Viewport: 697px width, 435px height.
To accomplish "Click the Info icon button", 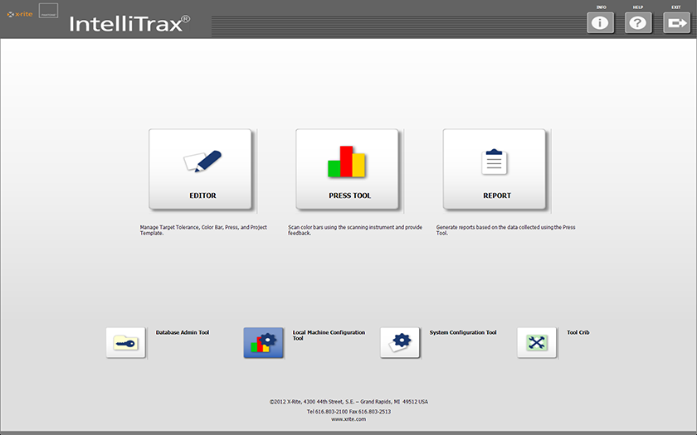I will (x=600, y=22).
